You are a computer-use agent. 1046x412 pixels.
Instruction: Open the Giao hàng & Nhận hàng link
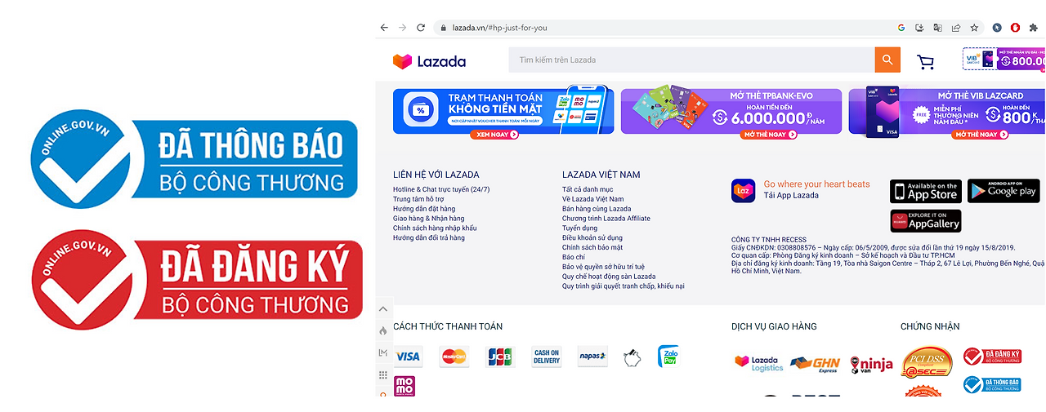tap(428, 219)
